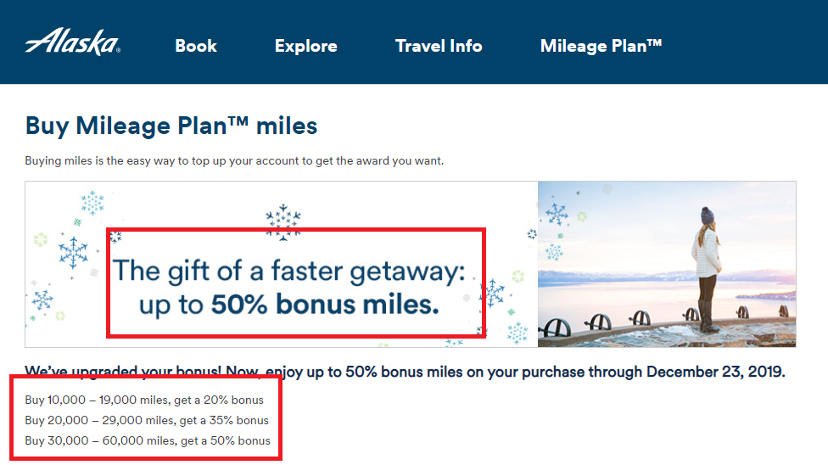Click the Buy Mileage Plan™ miles heading
Image resolution: width=828 pixels, height=465 pixels.
coord(171,126)
